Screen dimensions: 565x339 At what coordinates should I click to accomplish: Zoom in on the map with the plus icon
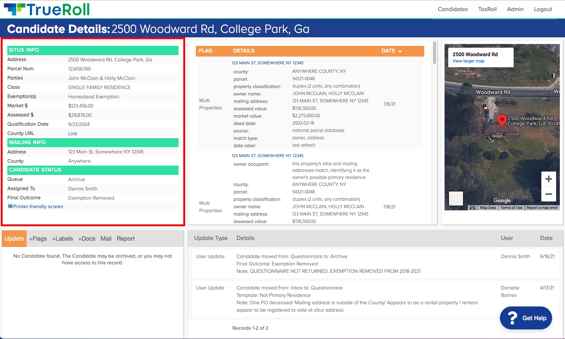(549, 179)
